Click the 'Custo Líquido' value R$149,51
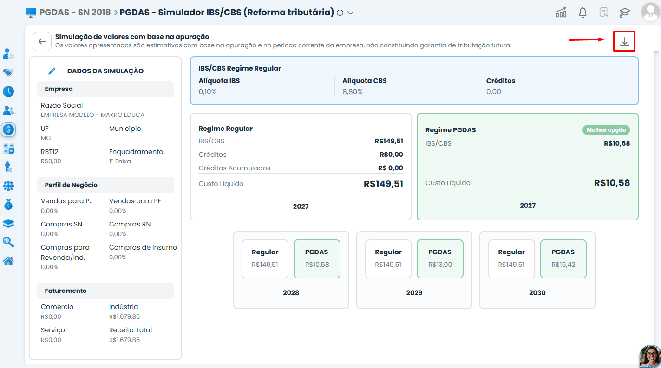The width and height of the screenshot is (661, 368). 383,184
